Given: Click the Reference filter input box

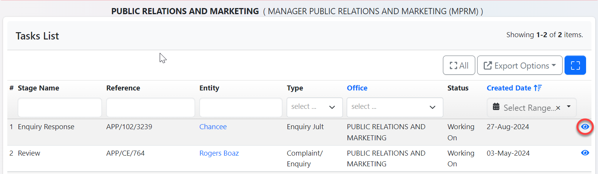Looking at the screenshot, I should pos(150,107).
